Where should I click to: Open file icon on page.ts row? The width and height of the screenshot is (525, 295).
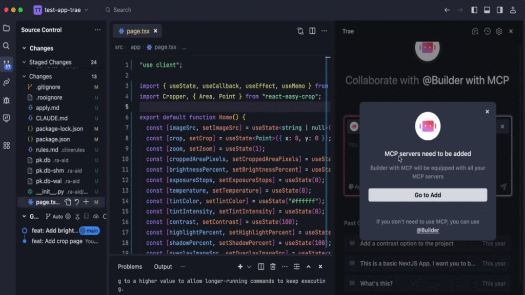tap(68, 202)
